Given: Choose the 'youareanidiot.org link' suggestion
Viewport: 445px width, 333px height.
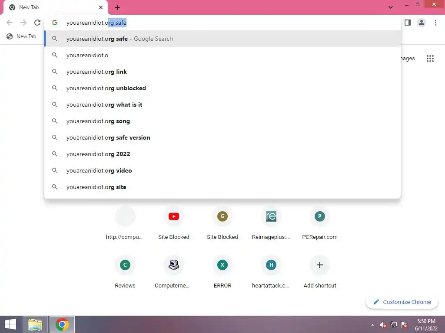Looking at the screenshot, I should 222,72.
